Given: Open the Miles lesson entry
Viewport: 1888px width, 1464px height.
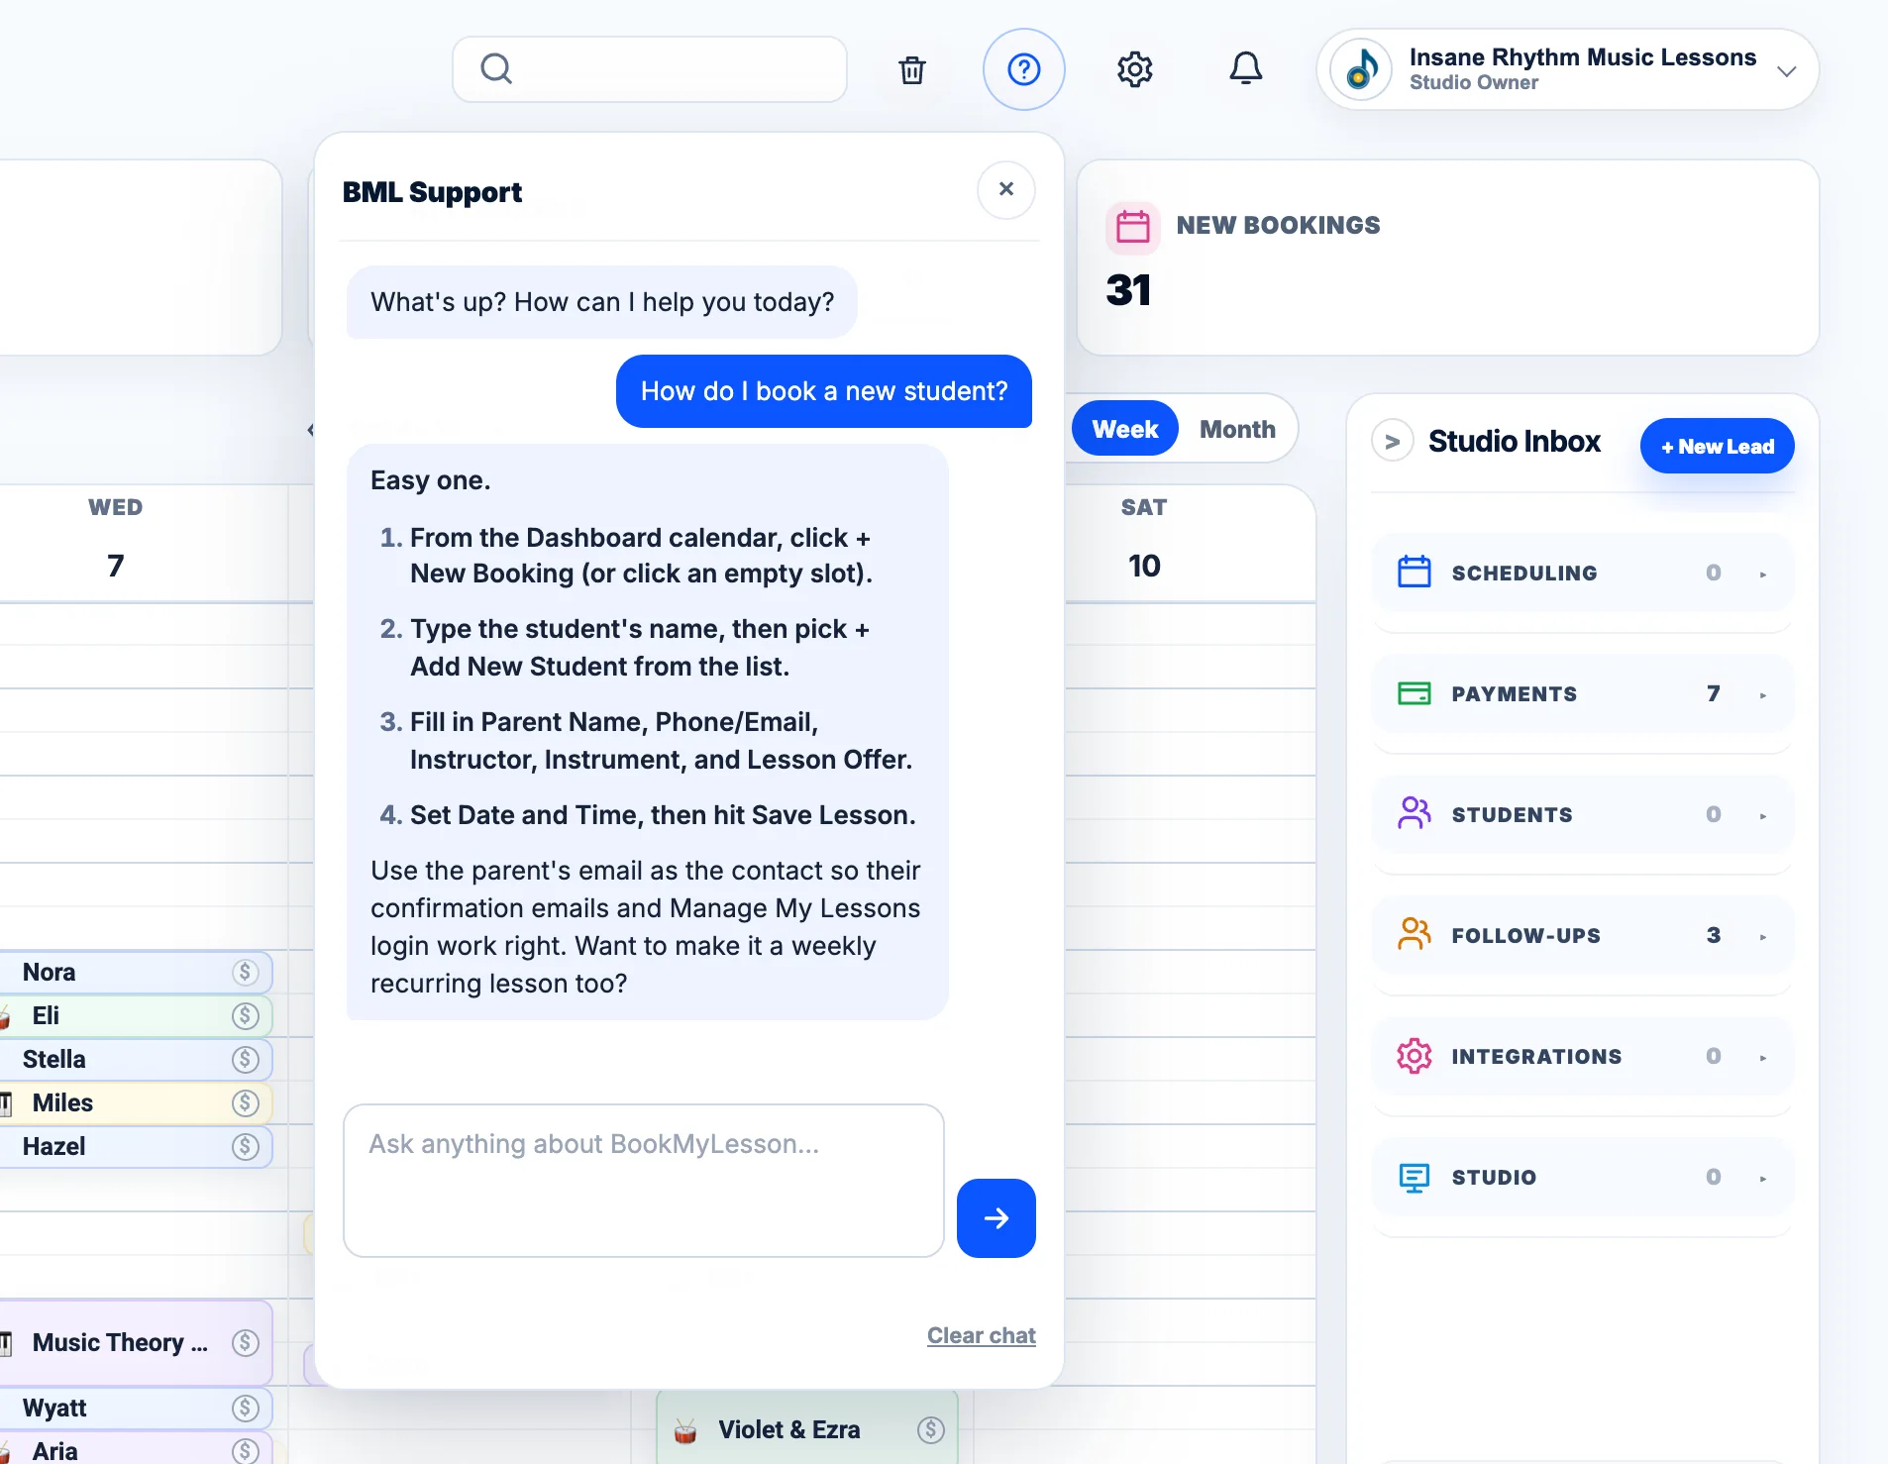Looking at the screenshot, I should [x=136, y=1103].
